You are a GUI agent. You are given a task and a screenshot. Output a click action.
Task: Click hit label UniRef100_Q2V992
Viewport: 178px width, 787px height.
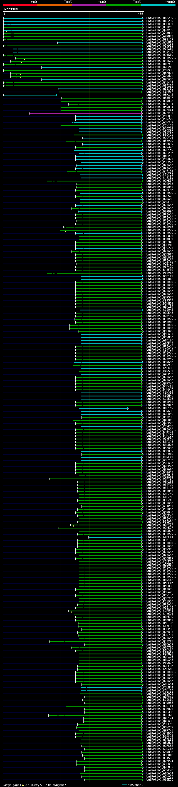159,46
